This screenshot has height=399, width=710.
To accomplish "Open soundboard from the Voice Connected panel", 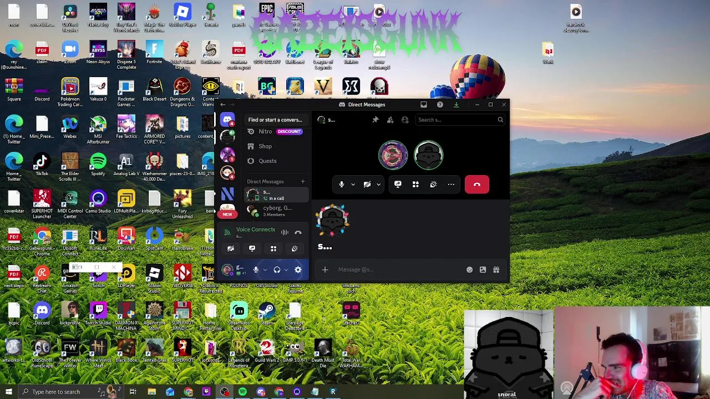I will coord(295,249).
